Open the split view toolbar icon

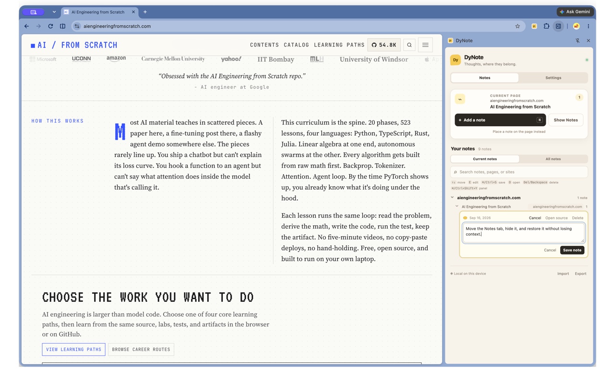pos(62,26)
